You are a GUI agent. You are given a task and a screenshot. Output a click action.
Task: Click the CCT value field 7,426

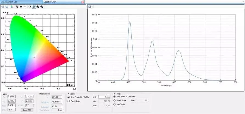(12, 105)
